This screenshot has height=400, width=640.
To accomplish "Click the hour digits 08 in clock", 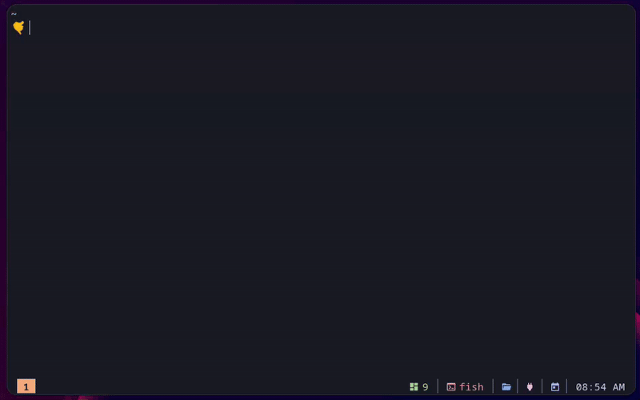I will point(582,387).
